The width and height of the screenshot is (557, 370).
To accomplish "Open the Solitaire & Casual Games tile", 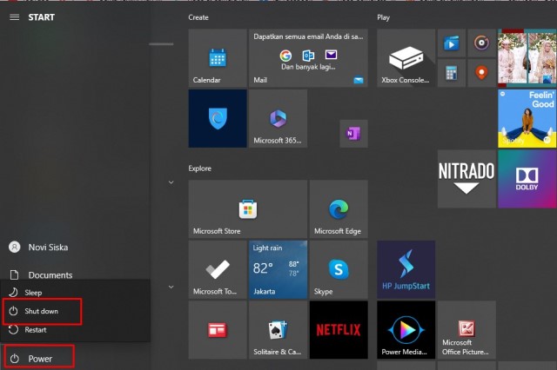I will [278, 330].
